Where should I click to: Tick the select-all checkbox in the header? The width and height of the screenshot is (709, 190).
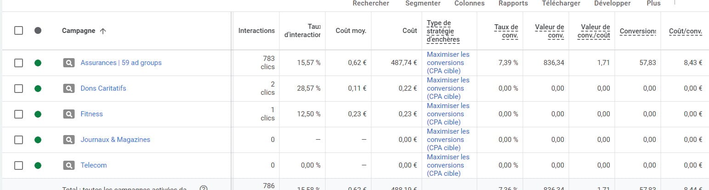[x=18, y=31]
